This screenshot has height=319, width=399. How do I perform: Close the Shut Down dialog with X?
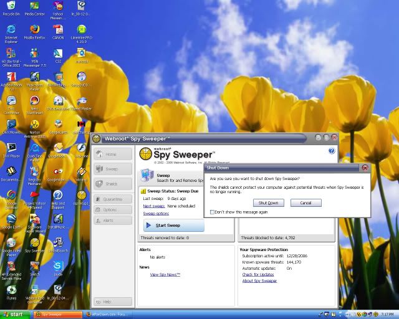tap(365, 168)
